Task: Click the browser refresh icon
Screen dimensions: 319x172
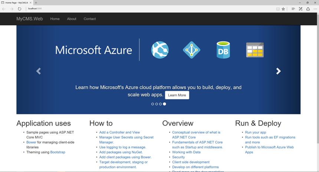Action: click(20, 9)
